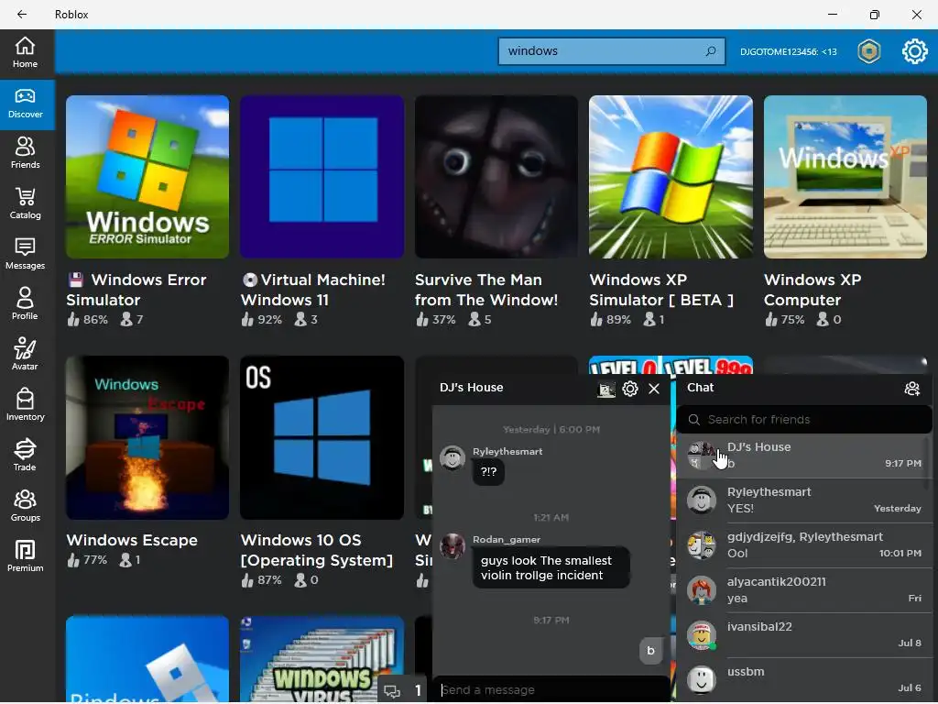Image resolution: width=938 pixels, height=704 pixels.
Task: Open the Windows Escape game thumbnail
Action: pyautogui.click(x=147, y=437)
